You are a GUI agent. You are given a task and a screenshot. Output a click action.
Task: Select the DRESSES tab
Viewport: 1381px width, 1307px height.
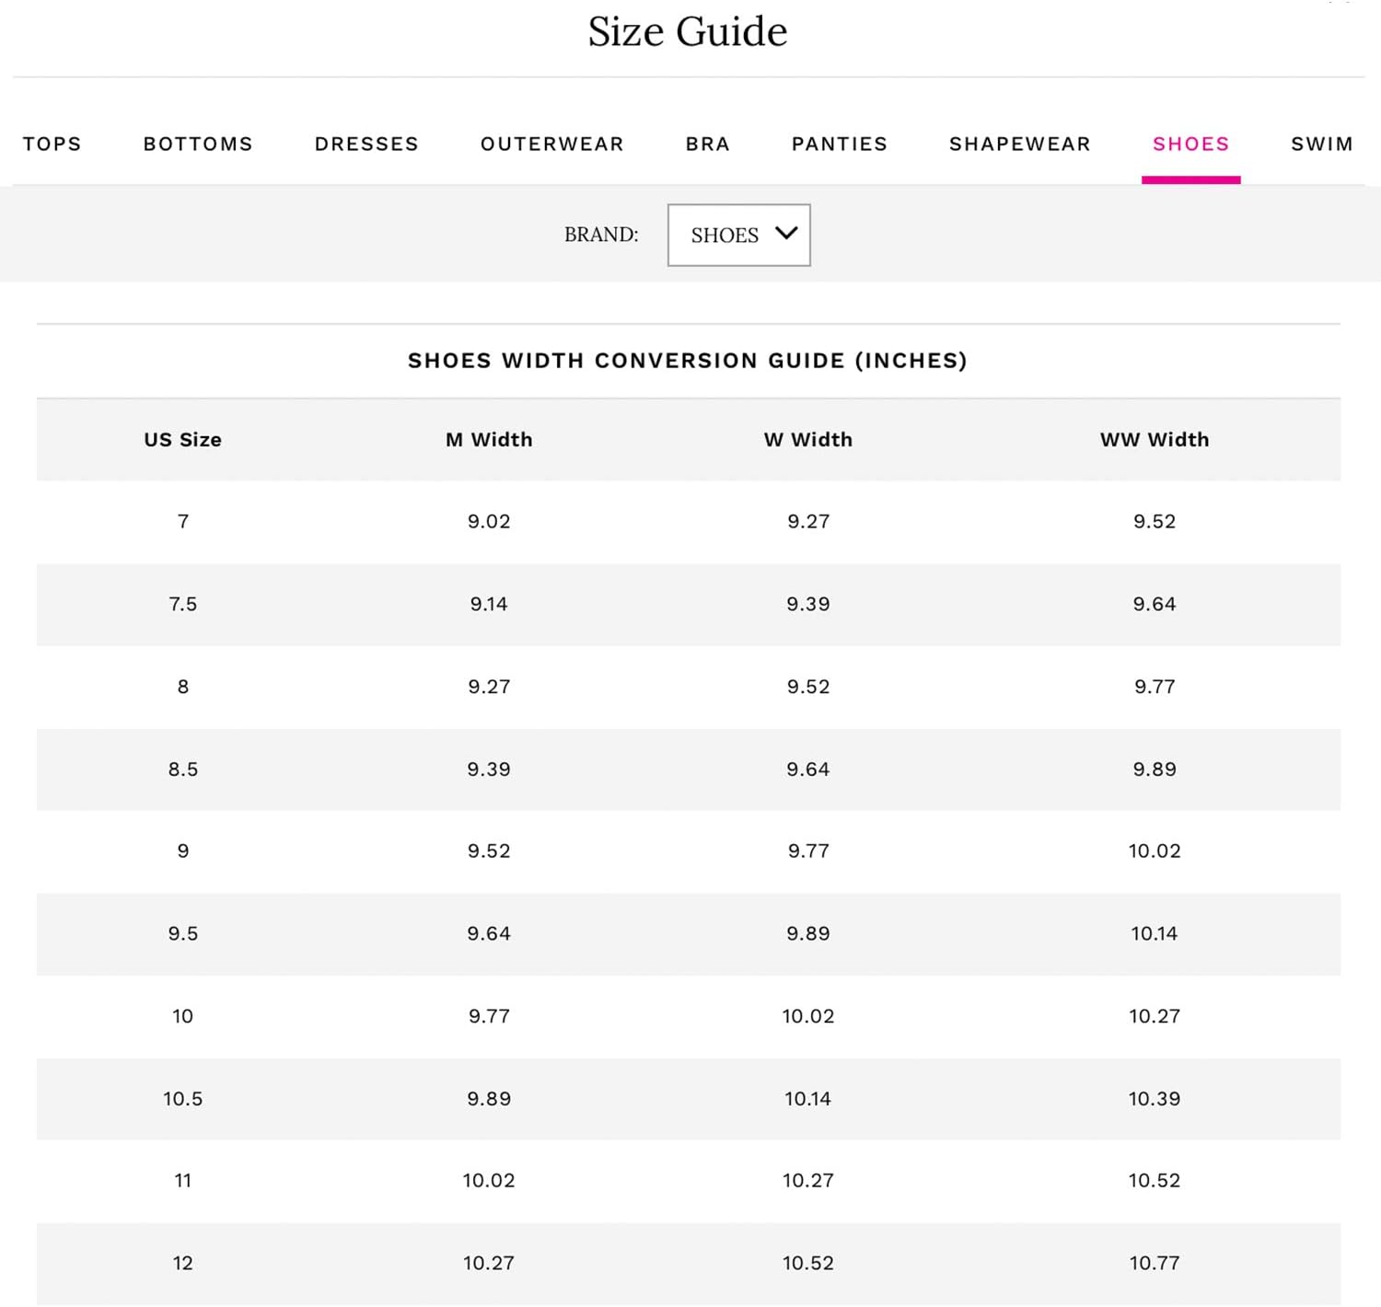coord(366,145)
